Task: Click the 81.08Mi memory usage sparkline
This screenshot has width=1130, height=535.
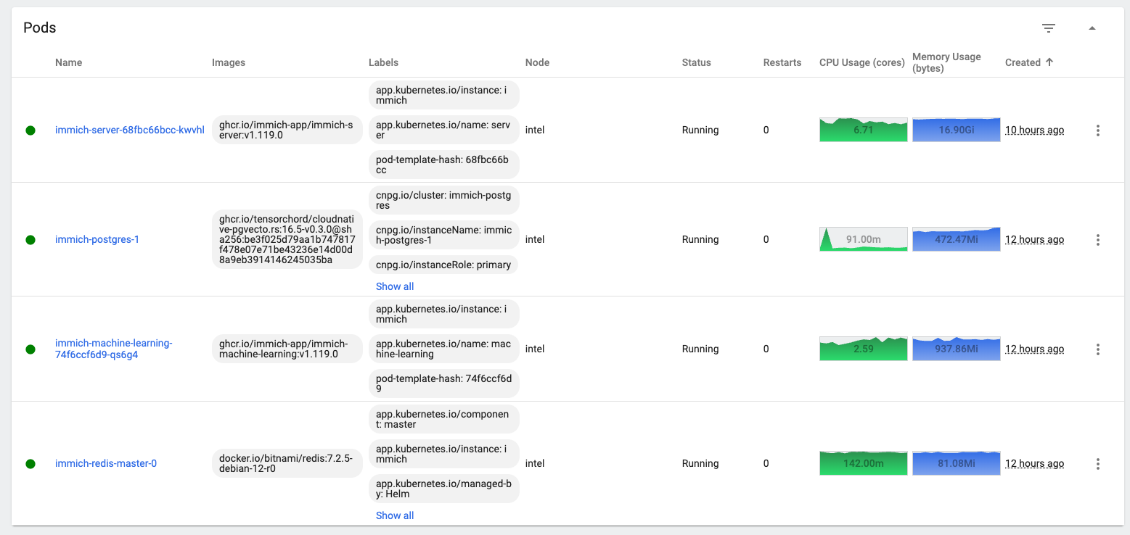Action: [x=957, y=463]
